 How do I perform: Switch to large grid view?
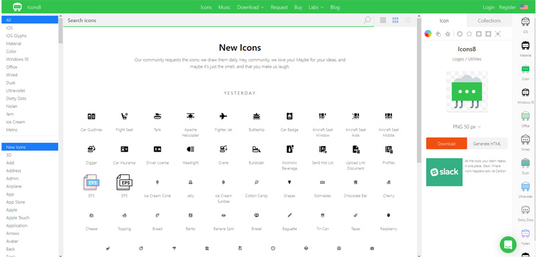pos(383,20)
